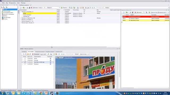The width and height of the screenshot is (170, 95).
Task: Open Действия in defects journal toolbar
Action: 139,12
